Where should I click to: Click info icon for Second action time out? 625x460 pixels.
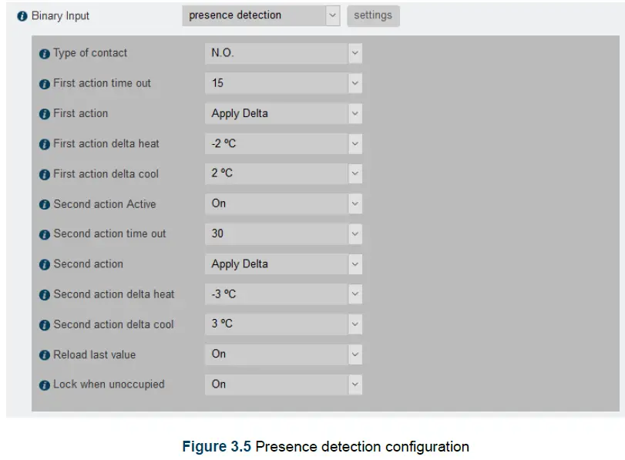[x=44, y=235]
